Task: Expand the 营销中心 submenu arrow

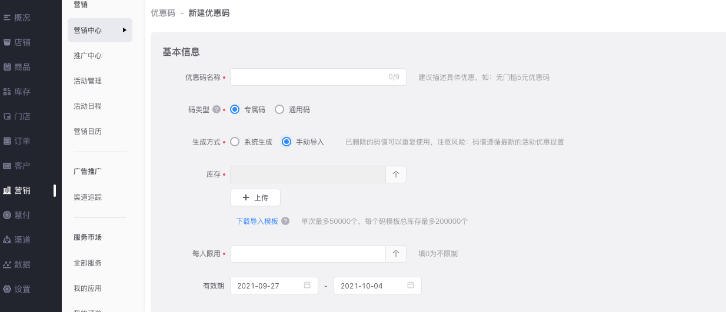Action: pos(124,30)
